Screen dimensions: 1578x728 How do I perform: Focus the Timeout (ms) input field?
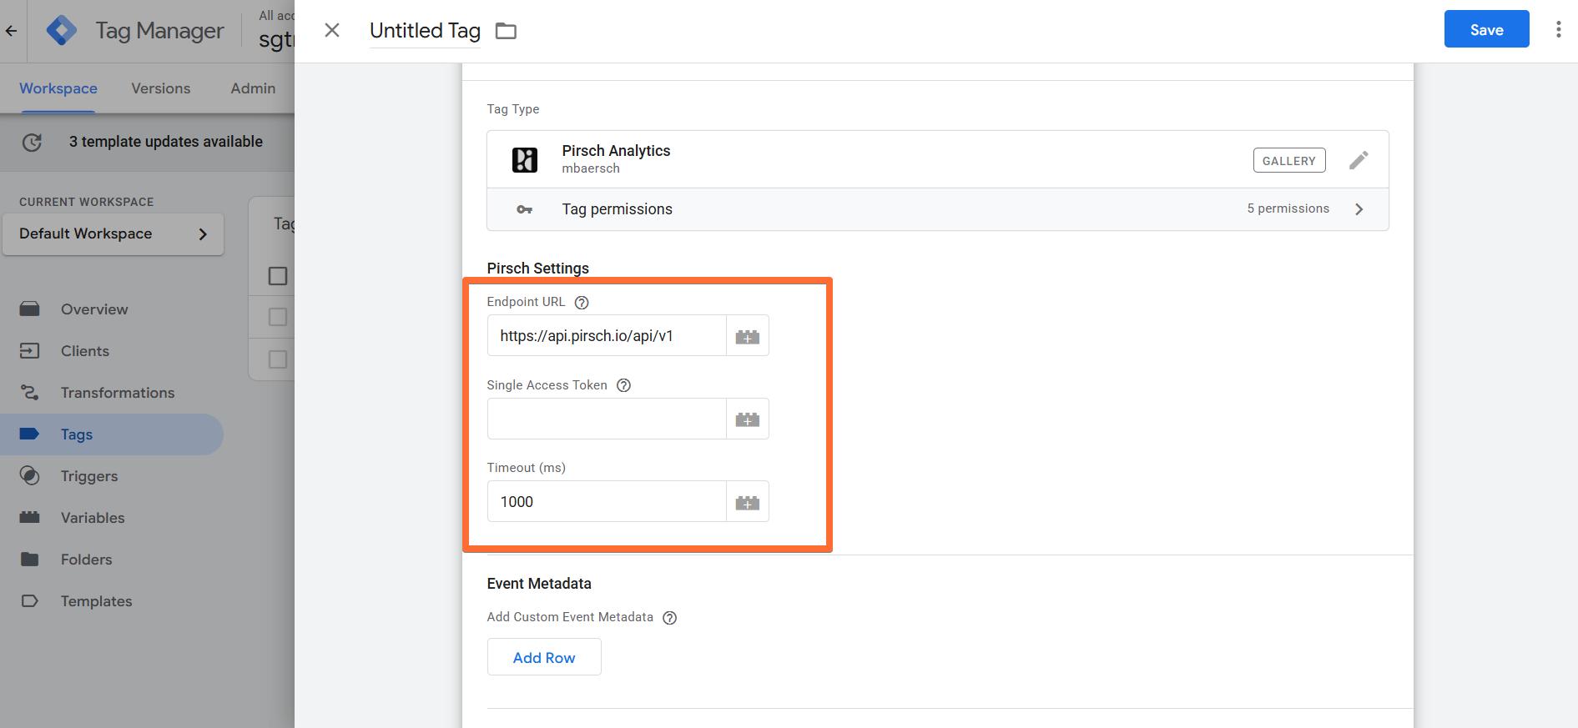pyautogui.click(x=607, y=502)
